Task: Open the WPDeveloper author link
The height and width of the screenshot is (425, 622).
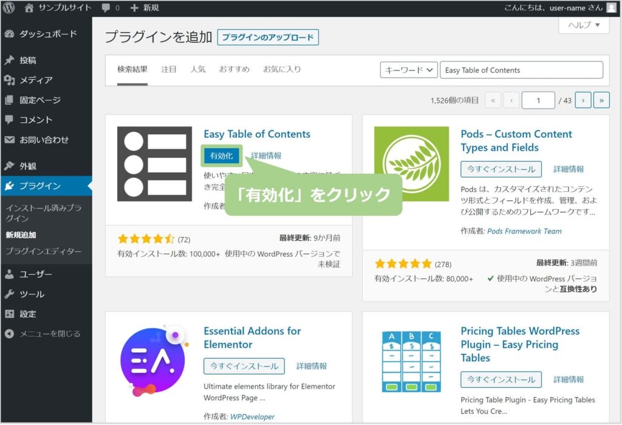Action: pyautogui.click(x=250, y=416)
